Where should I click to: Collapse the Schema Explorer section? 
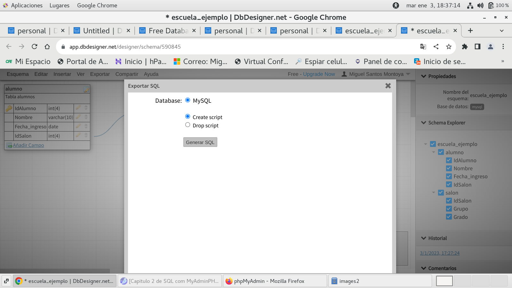tap(424, 123)
